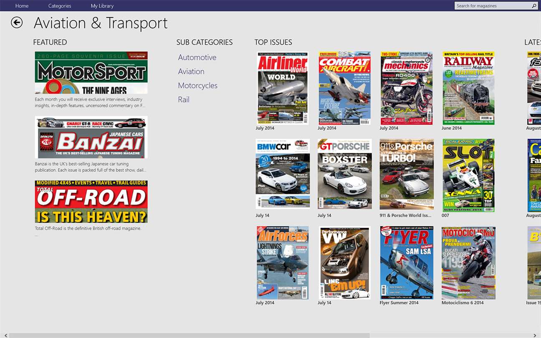Open the AirForces Monthly cover
The image size is (541, 338).
pos(283,263)
